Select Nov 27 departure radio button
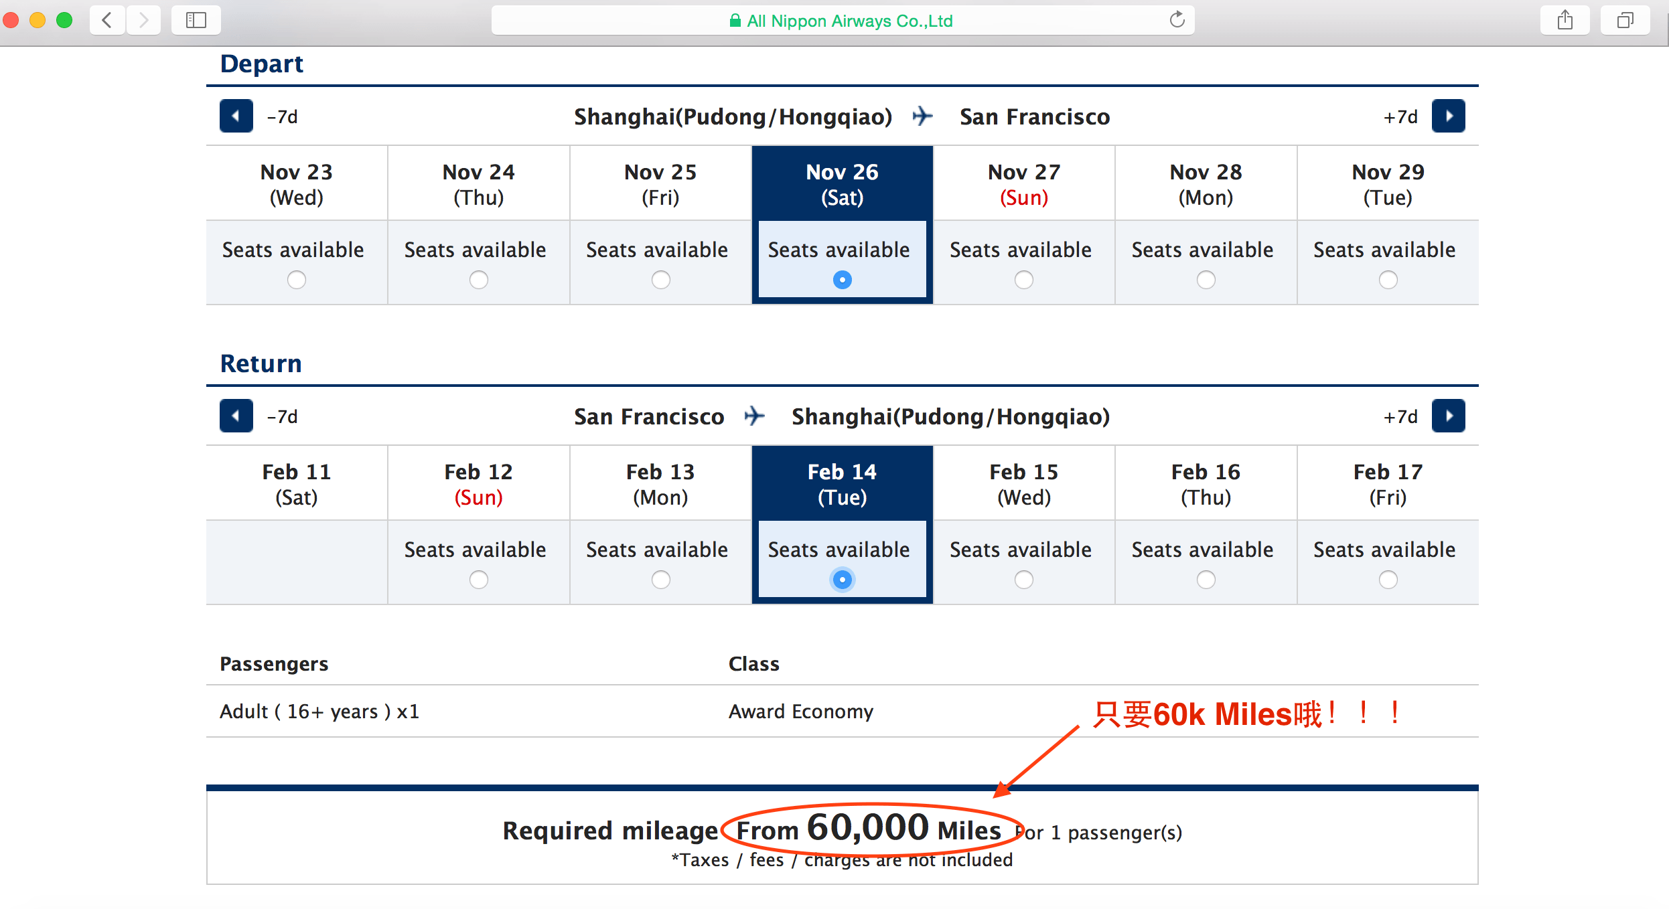The width and height of the screenshot is (1669, 909). [1024, 280]
